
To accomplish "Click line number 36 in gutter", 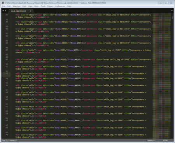I will pos(7,15).
